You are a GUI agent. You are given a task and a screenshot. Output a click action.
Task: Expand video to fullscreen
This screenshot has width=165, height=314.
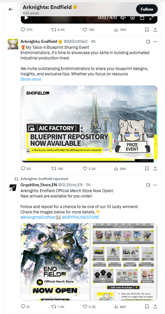coord(151,18)
